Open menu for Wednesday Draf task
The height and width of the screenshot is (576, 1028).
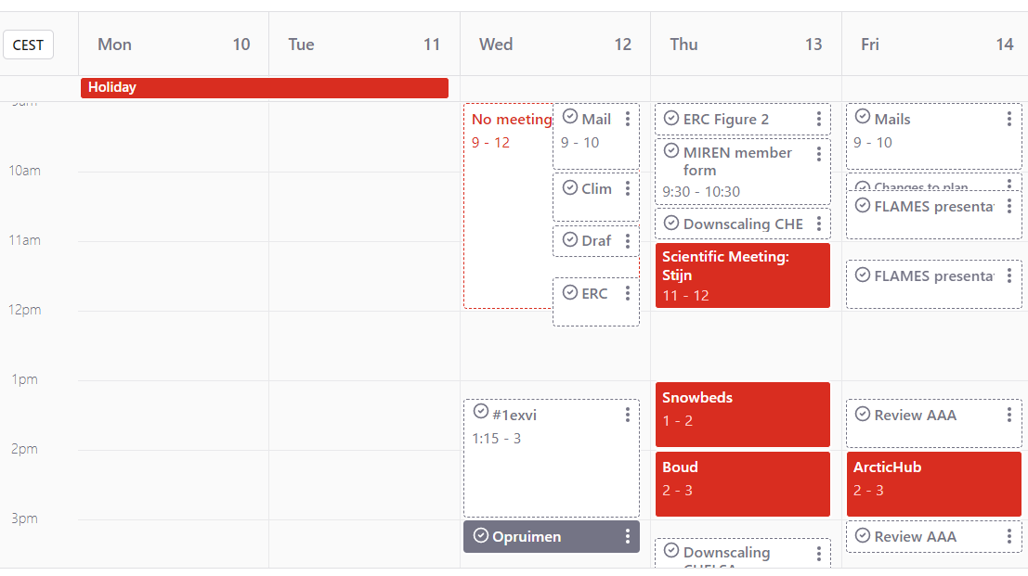click(x=628, y=241)
